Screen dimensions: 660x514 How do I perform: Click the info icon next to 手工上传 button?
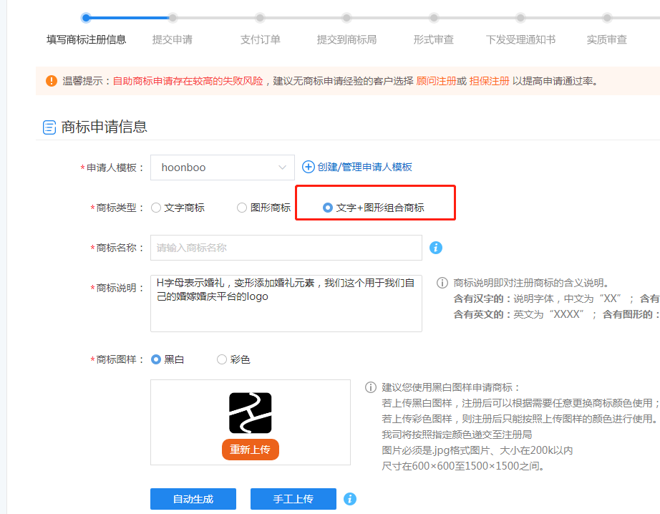pos(350,499)
